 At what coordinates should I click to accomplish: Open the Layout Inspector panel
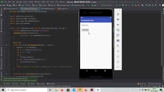(155, 84)
